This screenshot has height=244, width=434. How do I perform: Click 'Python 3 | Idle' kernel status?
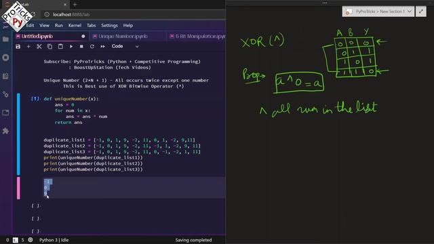(x=54, y=240)
